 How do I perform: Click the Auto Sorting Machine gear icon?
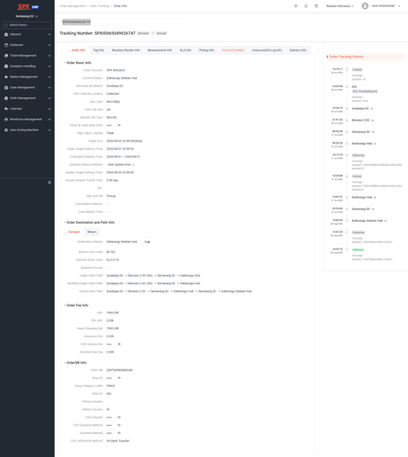coord(6,130)
